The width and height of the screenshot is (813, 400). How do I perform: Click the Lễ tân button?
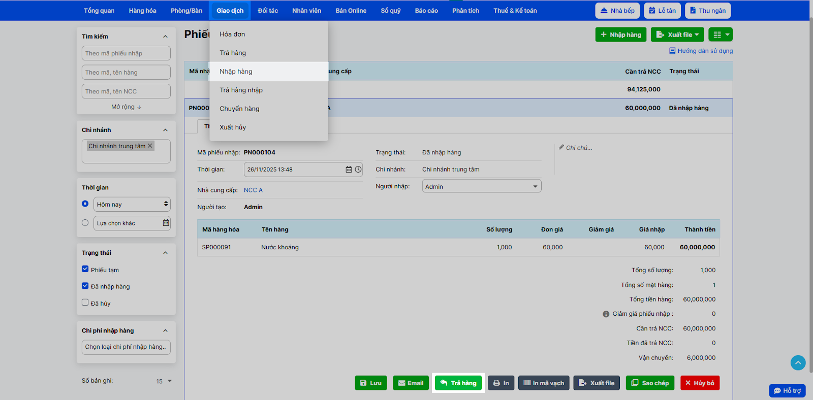tap(662, 11)
